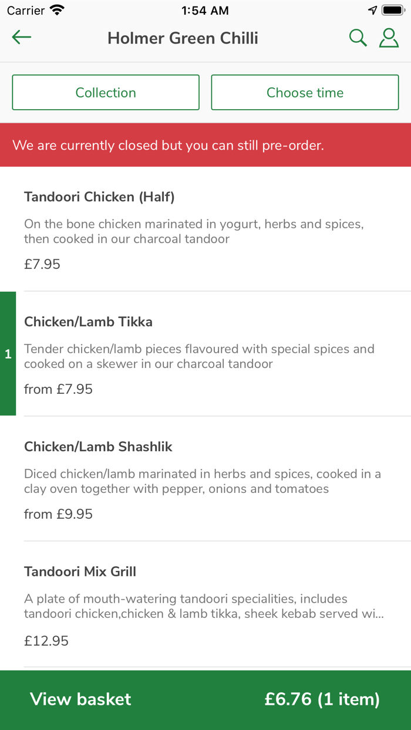Open the user account profile icon
This screenshot has width=411, height=730.
(x=389, y=38)
